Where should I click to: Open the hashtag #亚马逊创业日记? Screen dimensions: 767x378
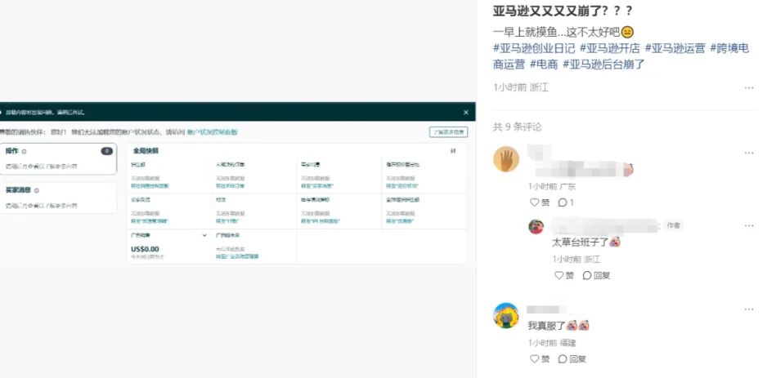[534, 48]
